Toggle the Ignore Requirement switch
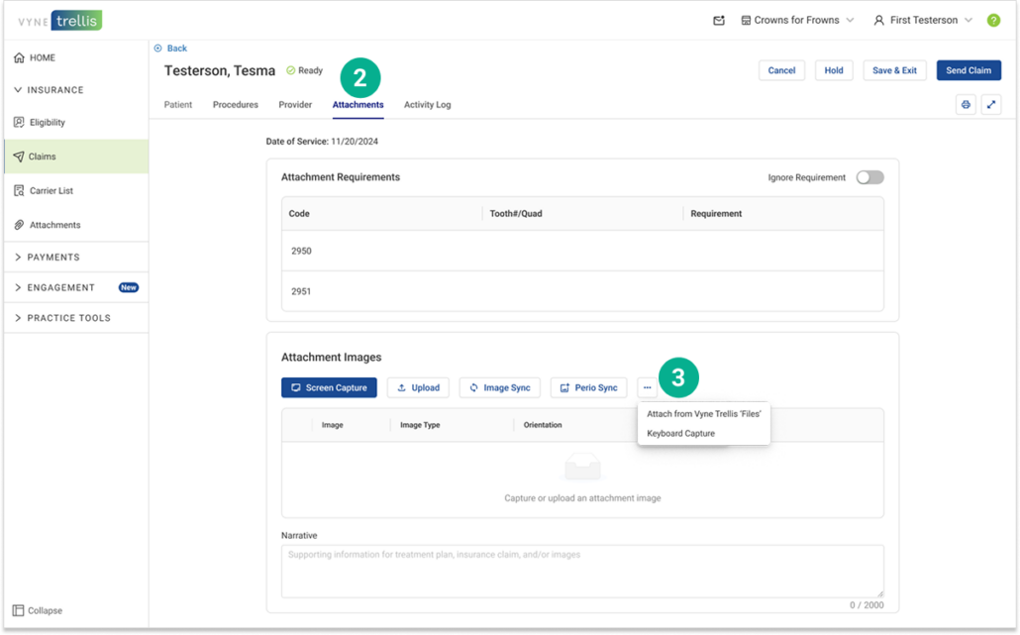 click(869, 177)
